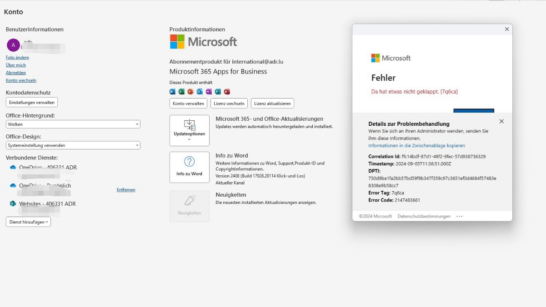Screen dimensions: 546x307
Task: Click the Correlation Id value text
Action: tap(444, 157)
